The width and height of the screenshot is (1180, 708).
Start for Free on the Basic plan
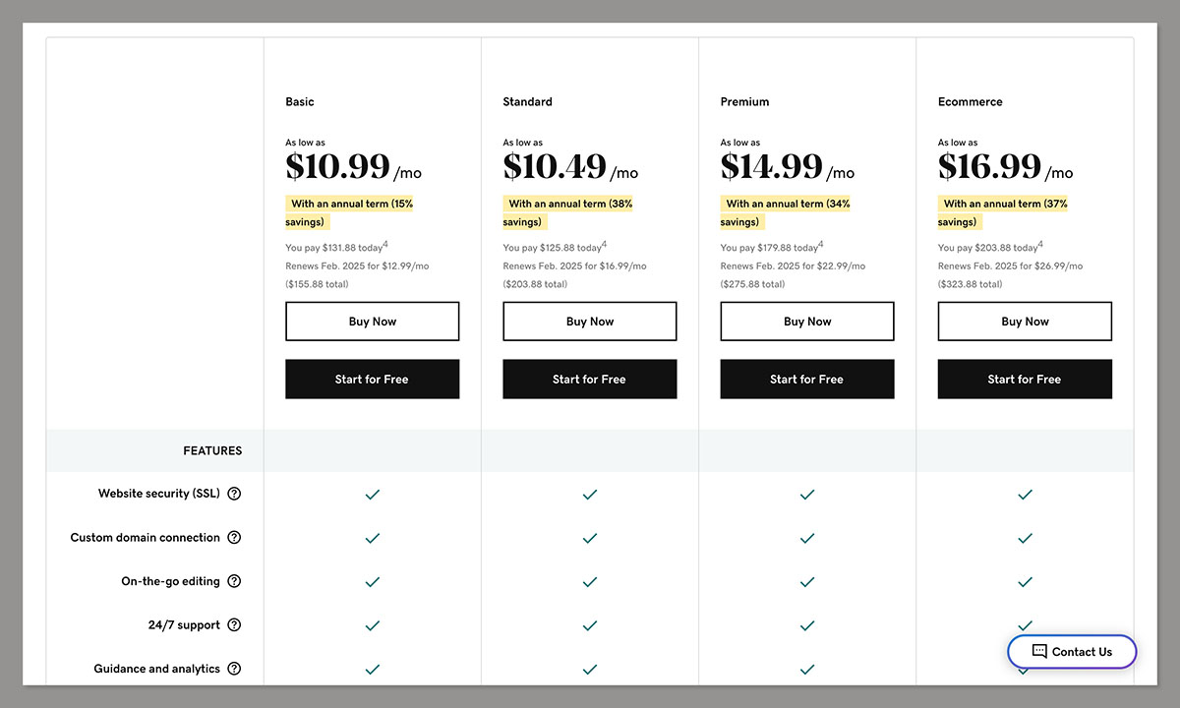tap(372, 379)
